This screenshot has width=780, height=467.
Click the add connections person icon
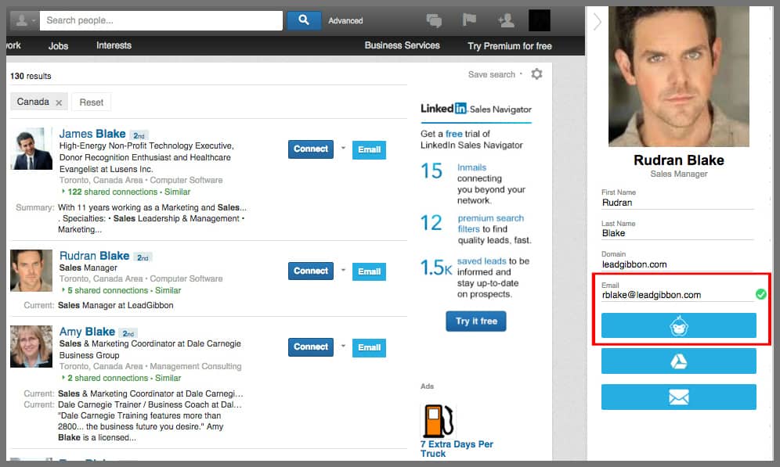[505, 20]
